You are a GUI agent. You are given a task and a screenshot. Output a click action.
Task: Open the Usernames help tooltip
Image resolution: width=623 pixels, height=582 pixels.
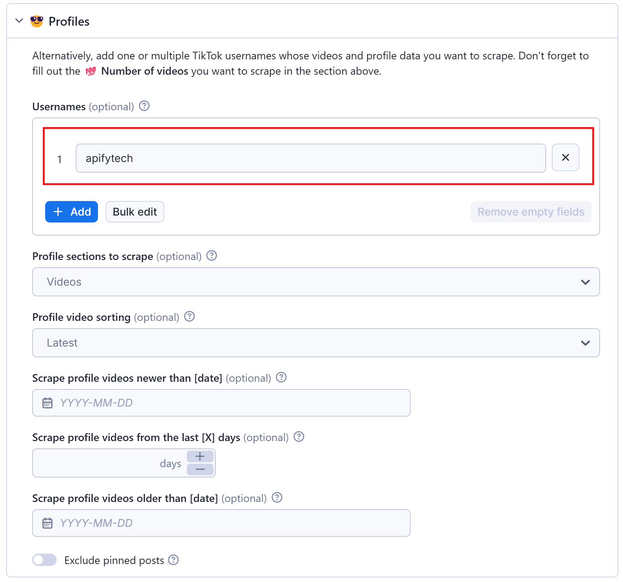144,106
